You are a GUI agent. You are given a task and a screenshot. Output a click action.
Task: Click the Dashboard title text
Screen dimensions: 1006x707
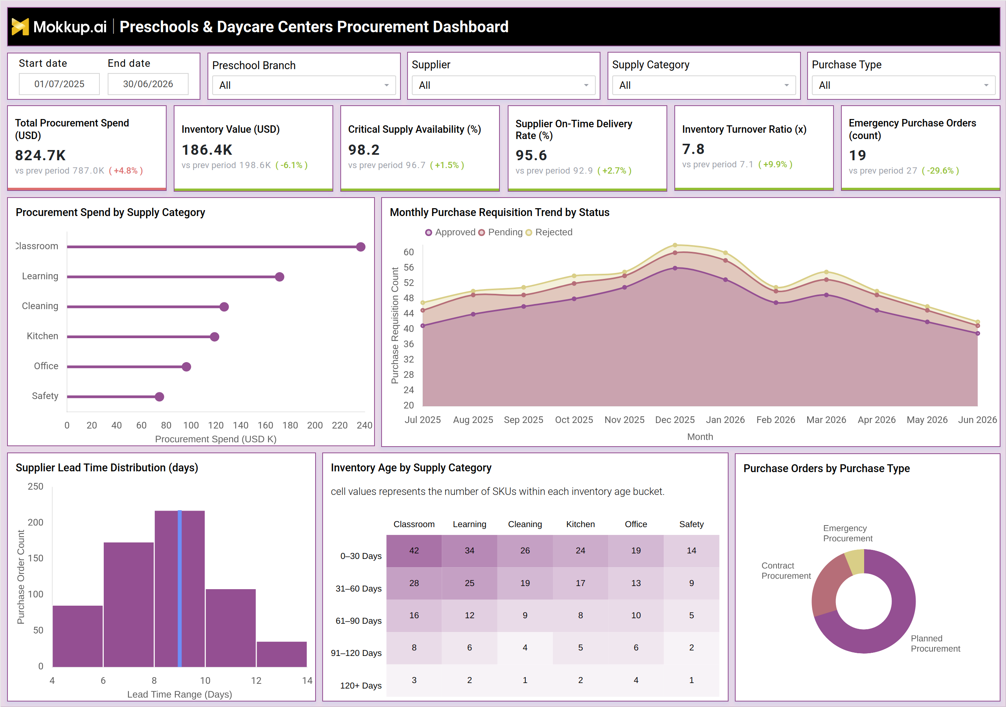(314, 27)
